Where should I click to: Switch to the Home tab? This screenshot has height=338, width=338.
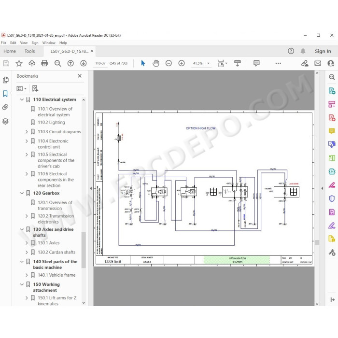click(10, 51)
